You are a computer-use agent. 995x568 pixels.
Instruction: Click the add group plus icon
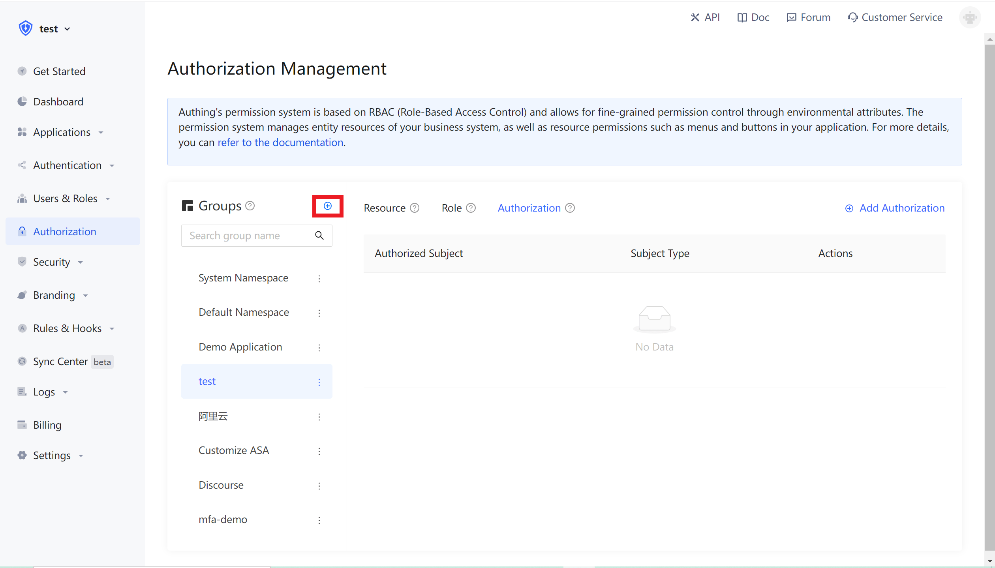coord(327,206)
